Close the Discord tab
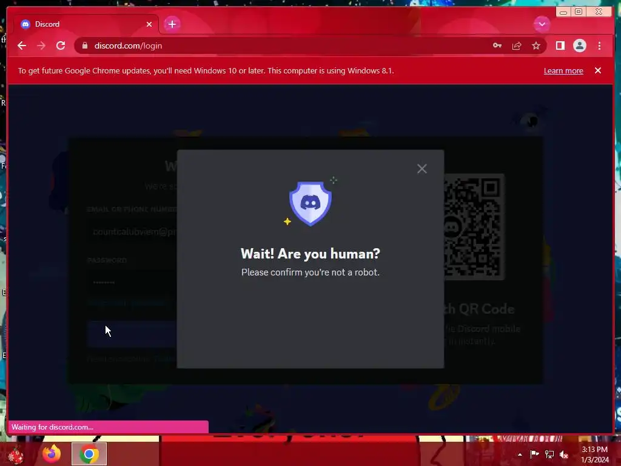The width and height of the screenshot is (621, 466). pyautogui.click(x=149, y=24)
